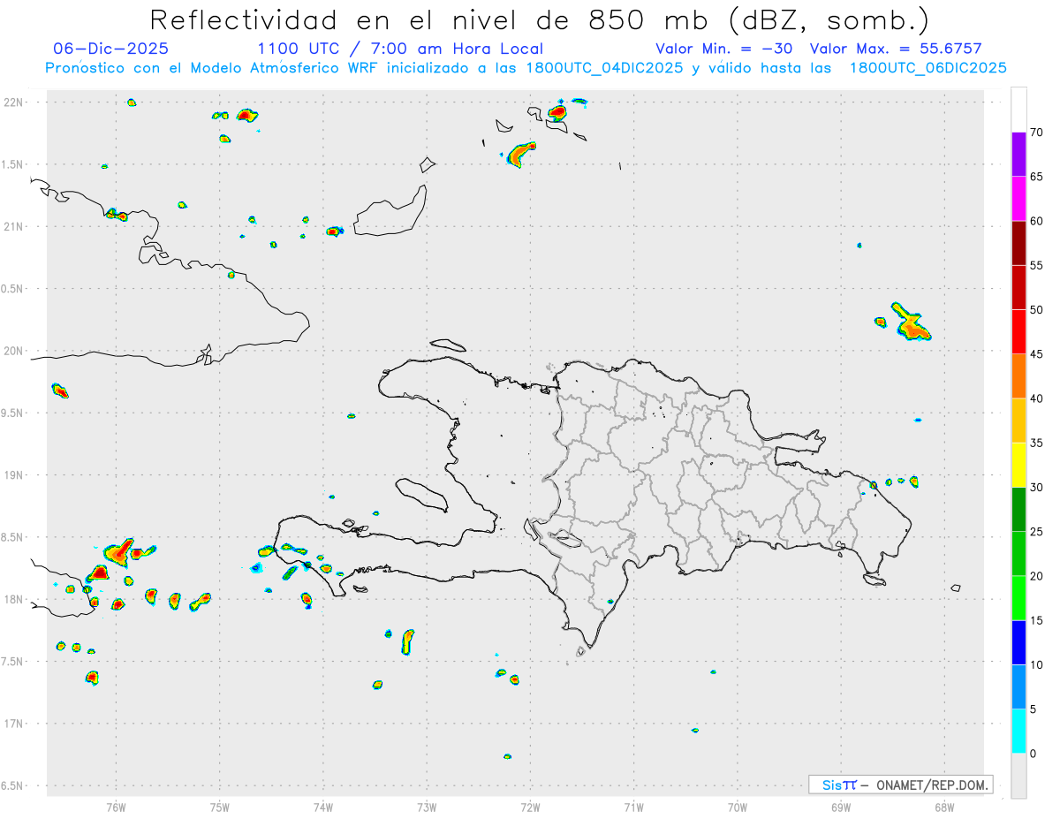Click the longitude axis label '73W'
The height and width of the screenshot is (819, 1060).
click(427, 806)
